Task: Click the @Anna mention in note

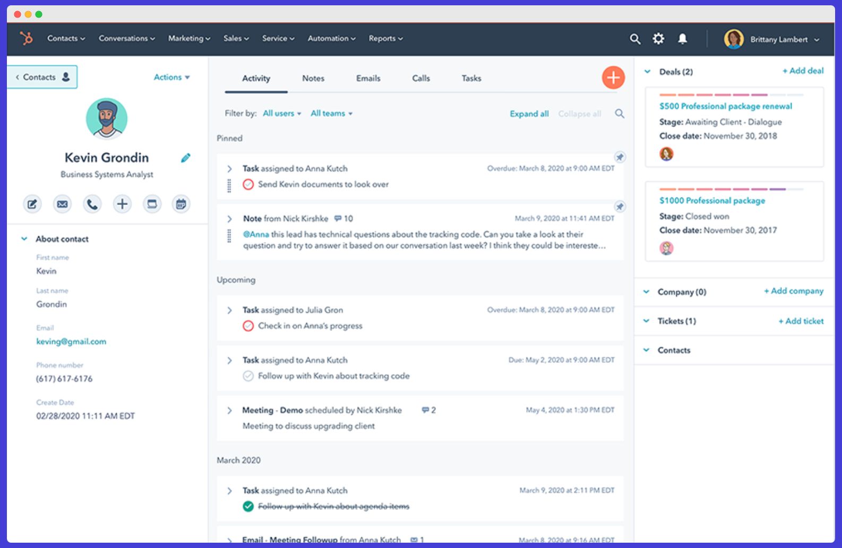Action: (x=256, y=234)
